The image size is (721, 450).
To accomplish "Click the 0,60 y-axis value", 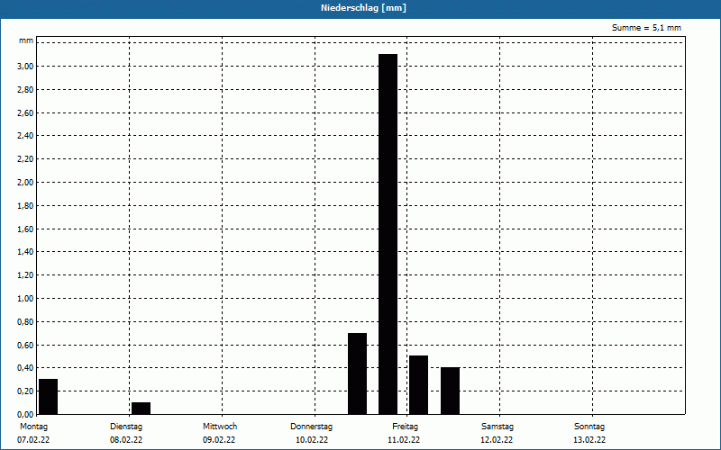I will [25, 345].
